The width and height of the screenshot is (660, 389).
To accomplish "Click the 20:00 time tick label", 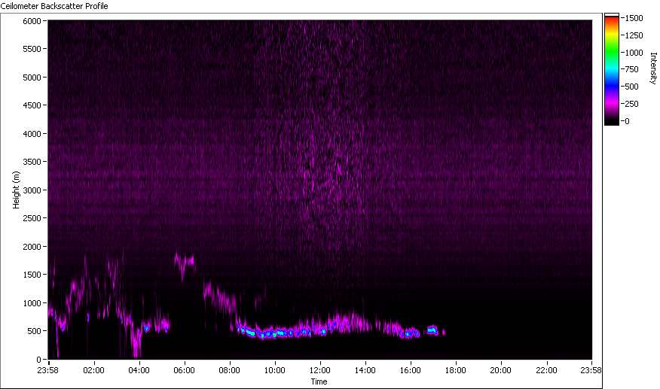I will pos(501,370).
